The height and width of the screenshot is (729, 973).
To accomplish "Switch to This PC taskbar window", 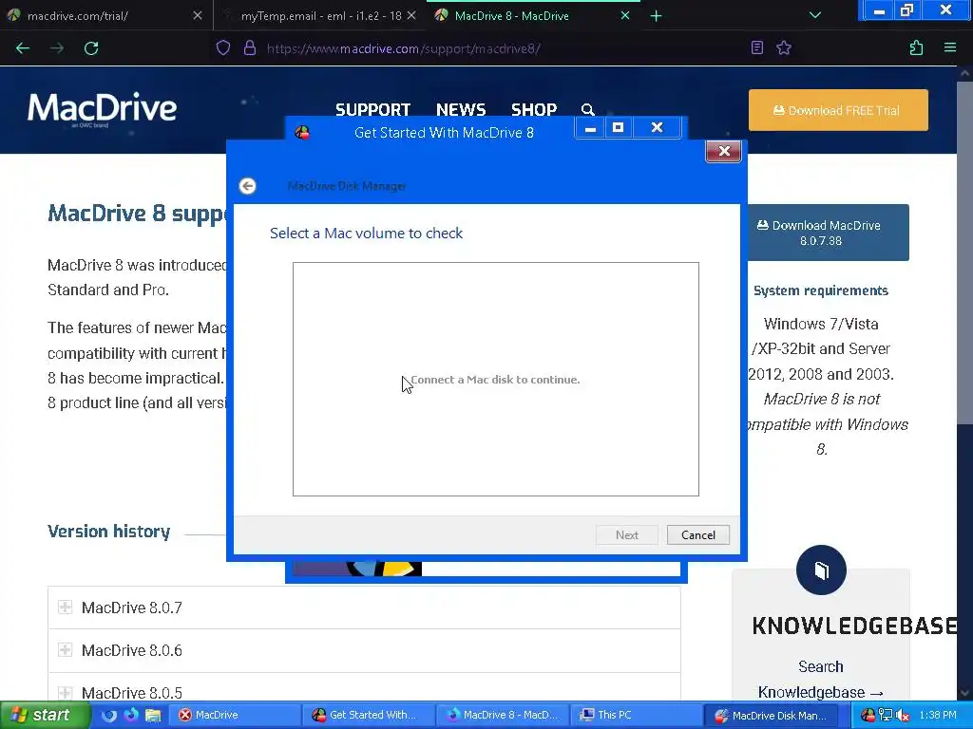I will pos(637,716).
